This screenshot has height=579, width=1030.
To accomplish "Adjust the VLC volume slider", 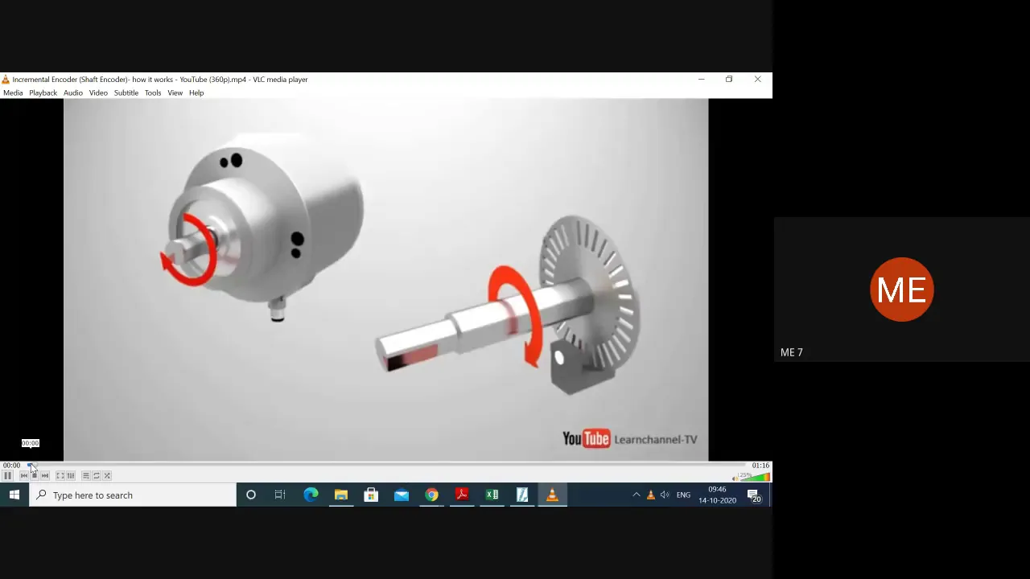I will click(755, 477).
